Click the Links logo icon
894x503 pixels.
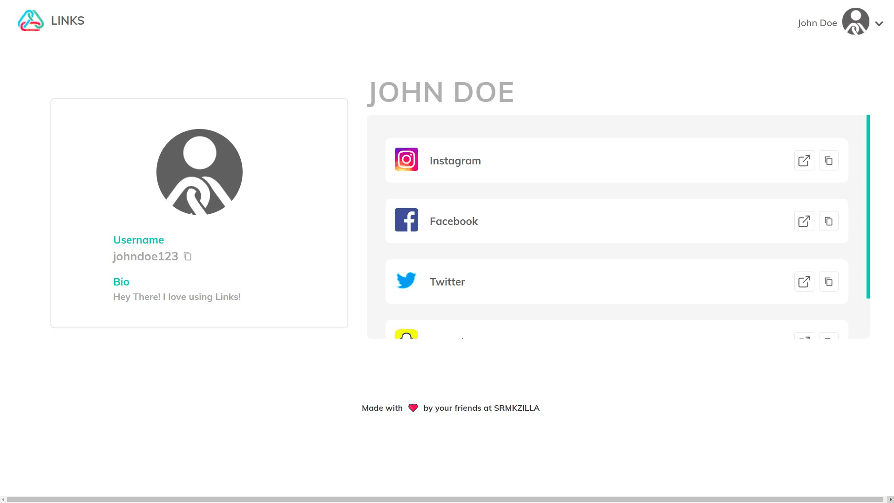click(x=31, y=21)
